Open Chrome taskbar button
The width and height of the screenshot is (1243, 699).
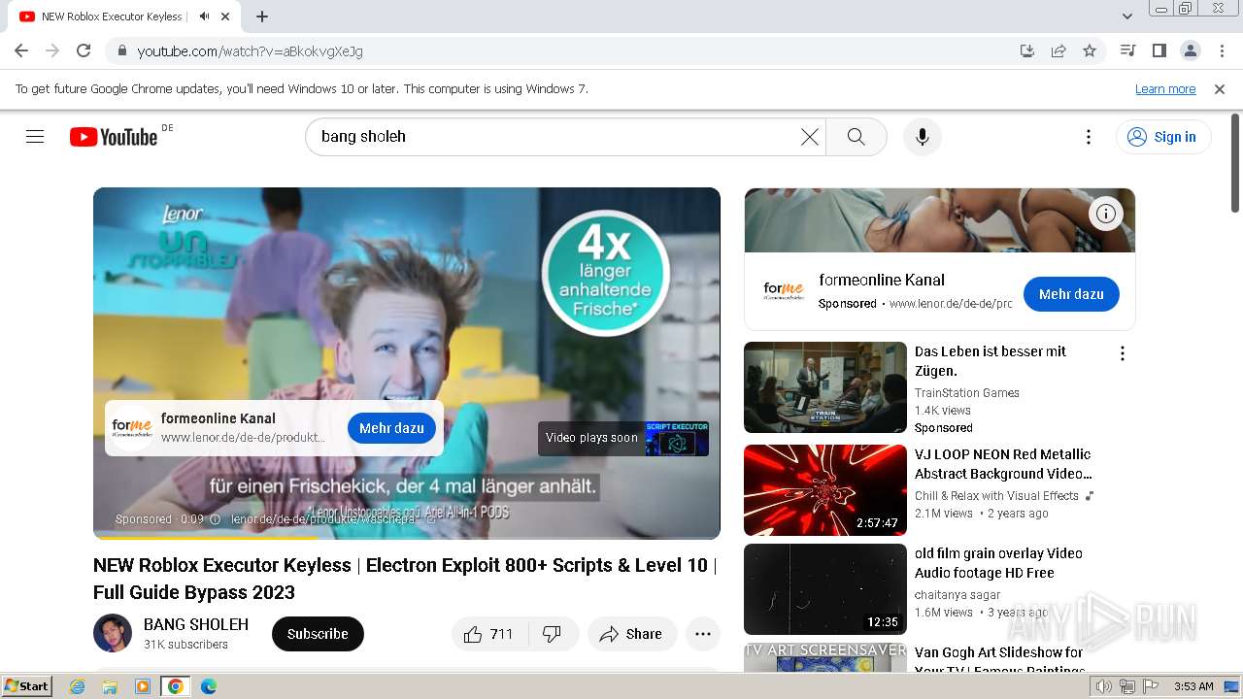175,686
